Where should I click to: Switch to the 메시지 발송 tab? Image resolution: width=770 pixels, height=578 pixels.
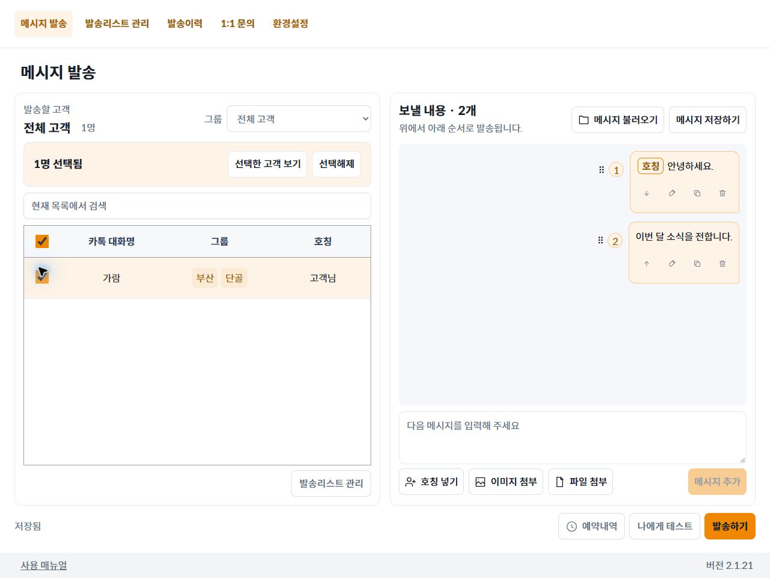pyautogui.click(x=43, y=23)
